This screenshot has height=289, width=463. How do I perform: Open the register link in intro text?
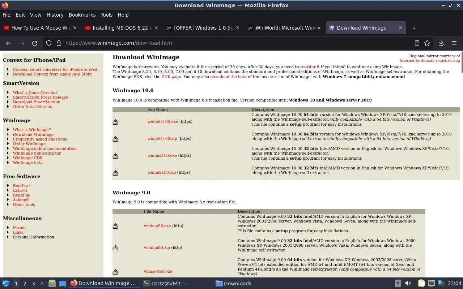pyautogui.click(x=308, y=67)
